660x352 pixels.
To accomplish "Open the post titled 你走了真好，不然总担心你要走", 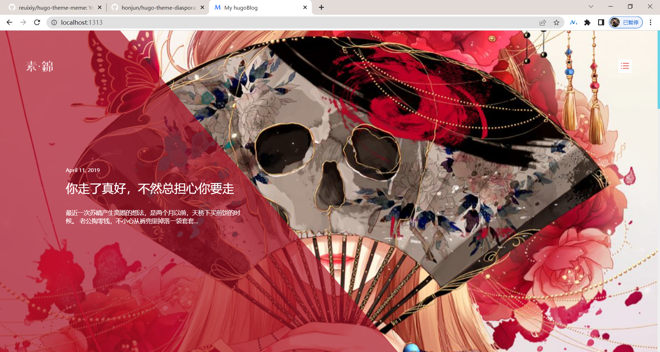I will 150,189.
